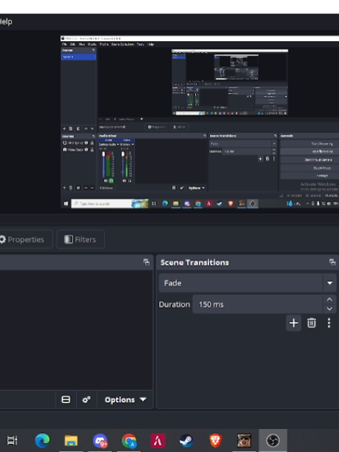Image resolution: width=339 pixels, height=452 pixels.
Task: Open Task View on the taskbar
Action: coord(13,440)
